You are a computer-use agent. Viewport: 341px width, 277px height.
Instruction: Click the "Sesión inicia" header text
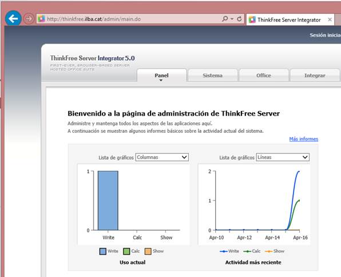325,35
